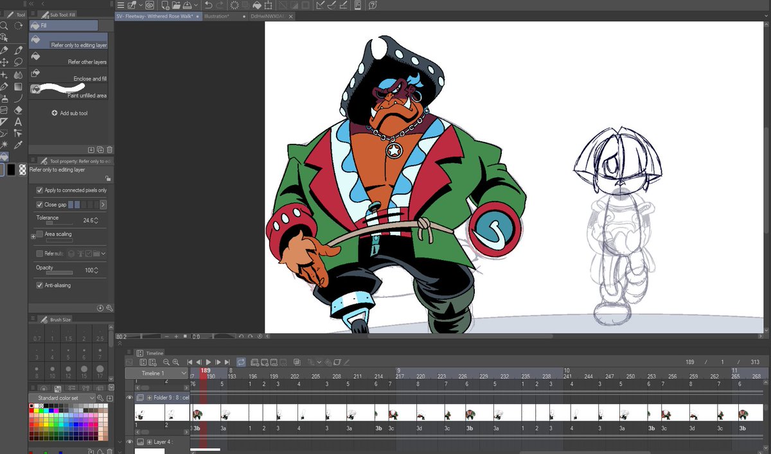Toggle the Close gap checkbox
Screen dimensions: 771x454
(40, 204)
